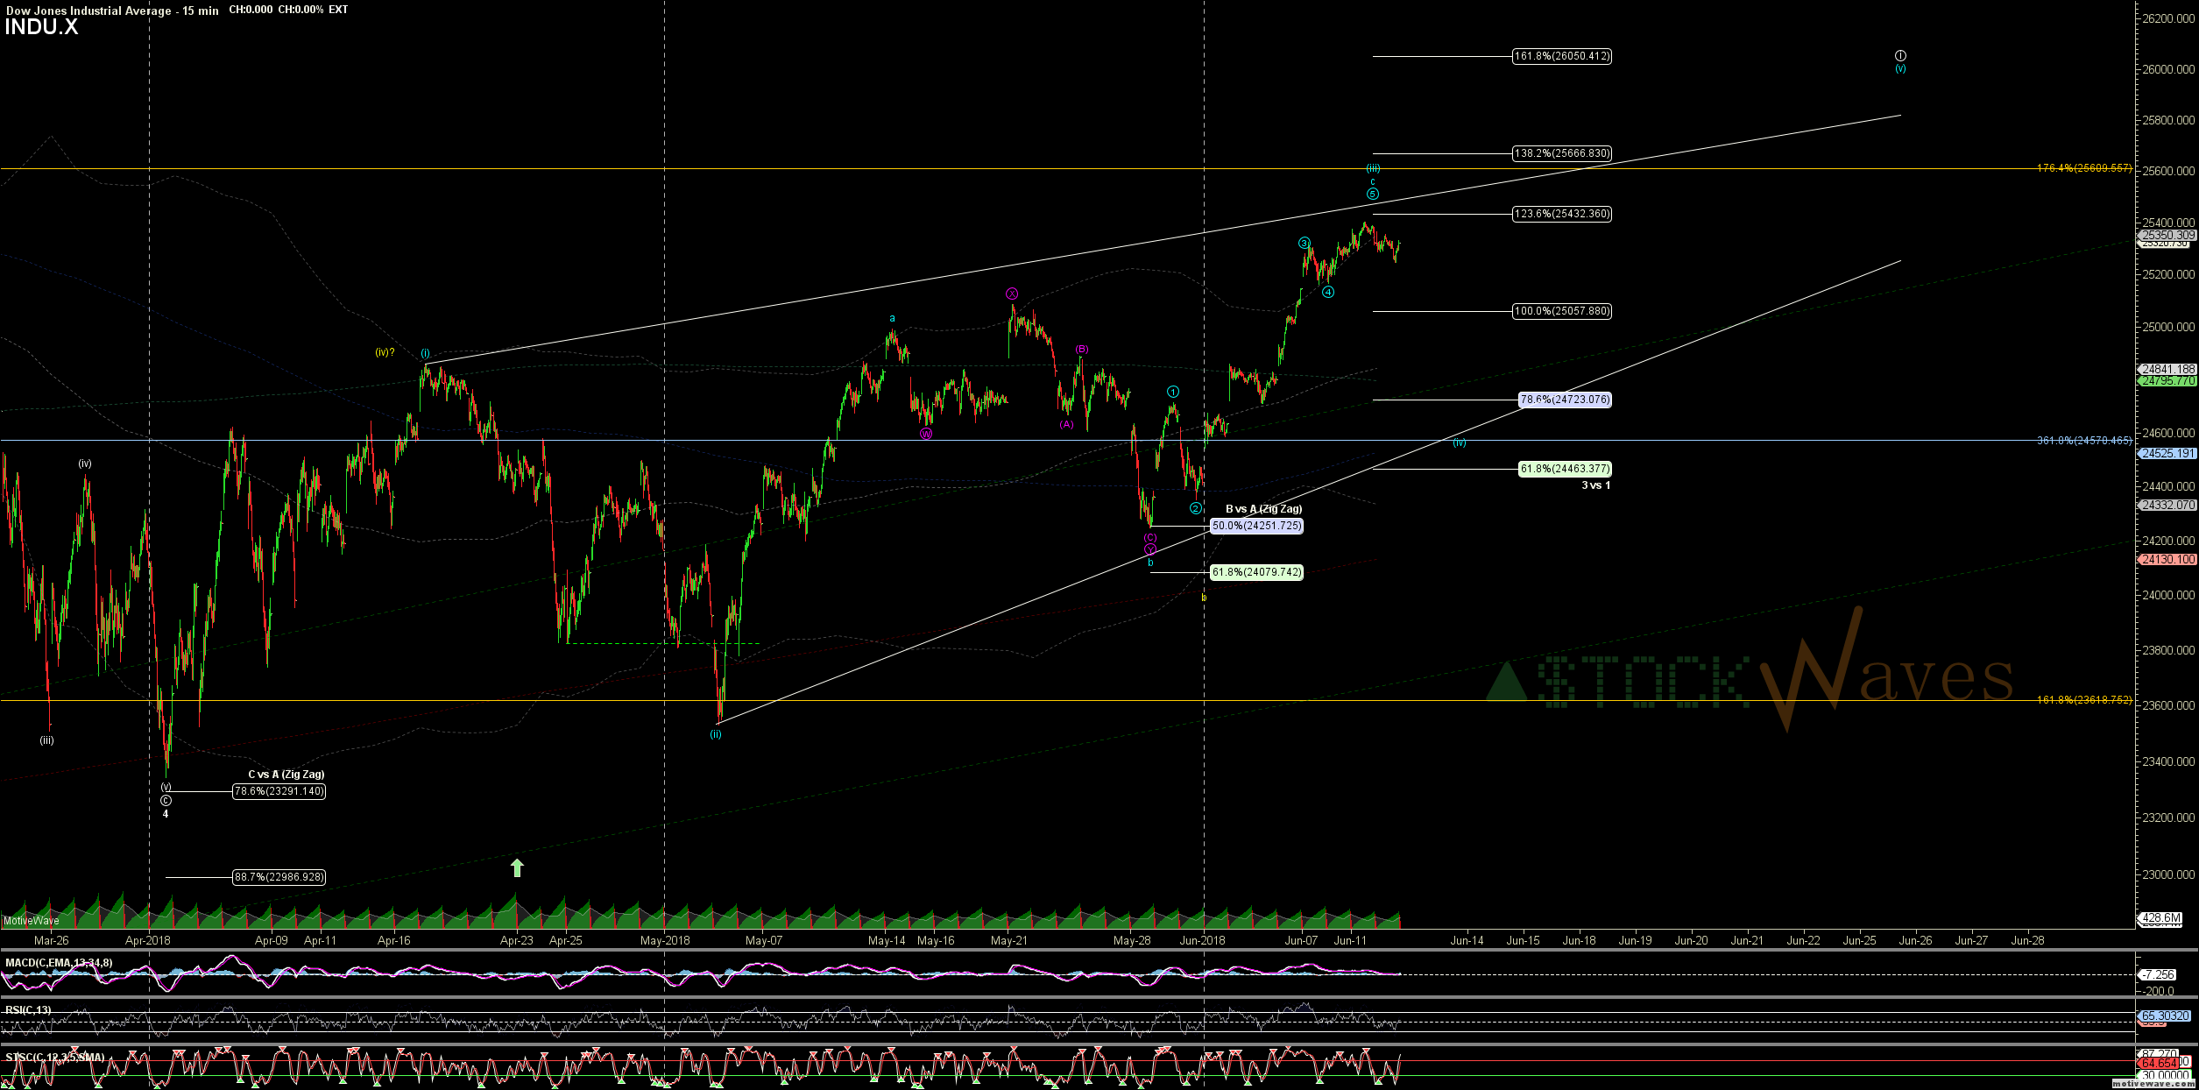Open the RSI(C,13) study label
This screenshot has height=1090, width=2199.
[x=28, y=1010]
